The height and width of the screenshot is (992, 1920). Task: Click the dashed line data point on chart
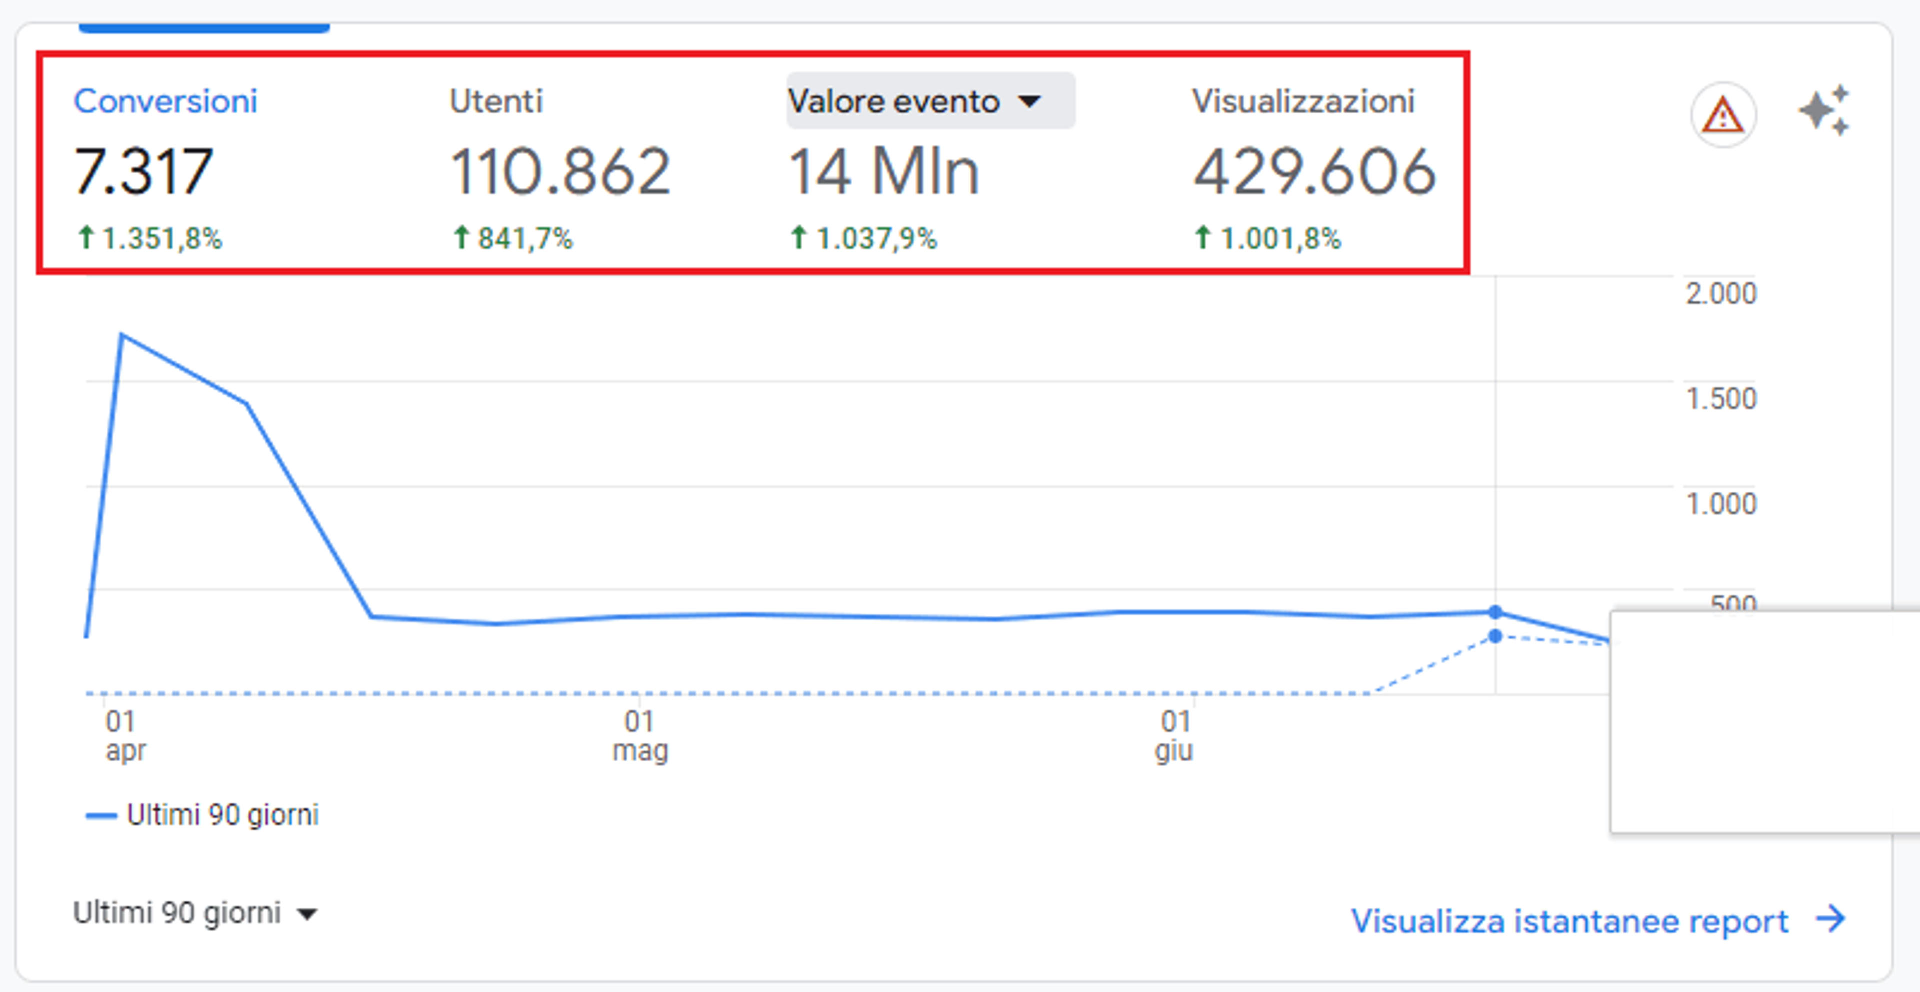tap(1495, 636)
